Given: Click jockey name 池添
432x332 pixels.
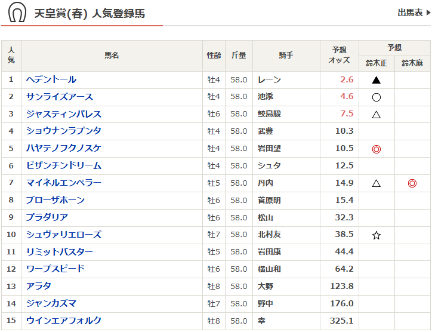Looking at the screenshot, I should pos(266,97).
